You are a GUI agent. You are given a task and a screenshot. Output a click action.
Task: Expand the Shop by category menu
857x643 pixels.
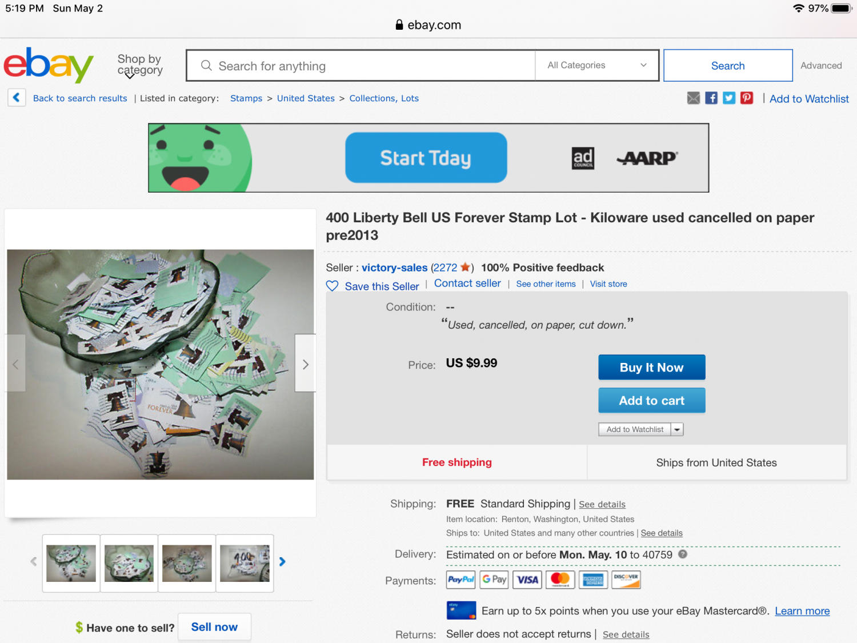click(139, 65)
